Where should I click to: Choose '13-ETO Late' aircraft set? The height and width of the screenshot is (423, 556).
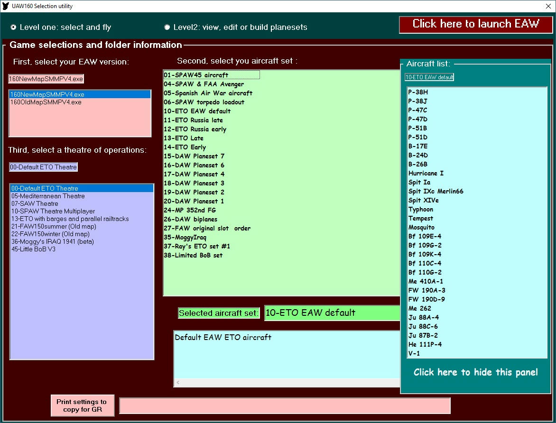[184, 138]
